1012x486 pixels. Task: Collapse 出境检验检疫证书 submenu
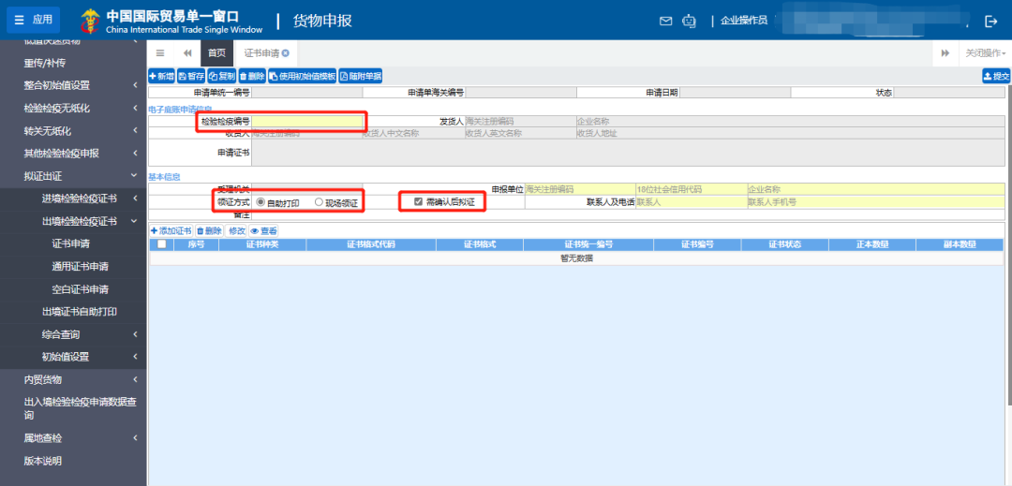73,221
